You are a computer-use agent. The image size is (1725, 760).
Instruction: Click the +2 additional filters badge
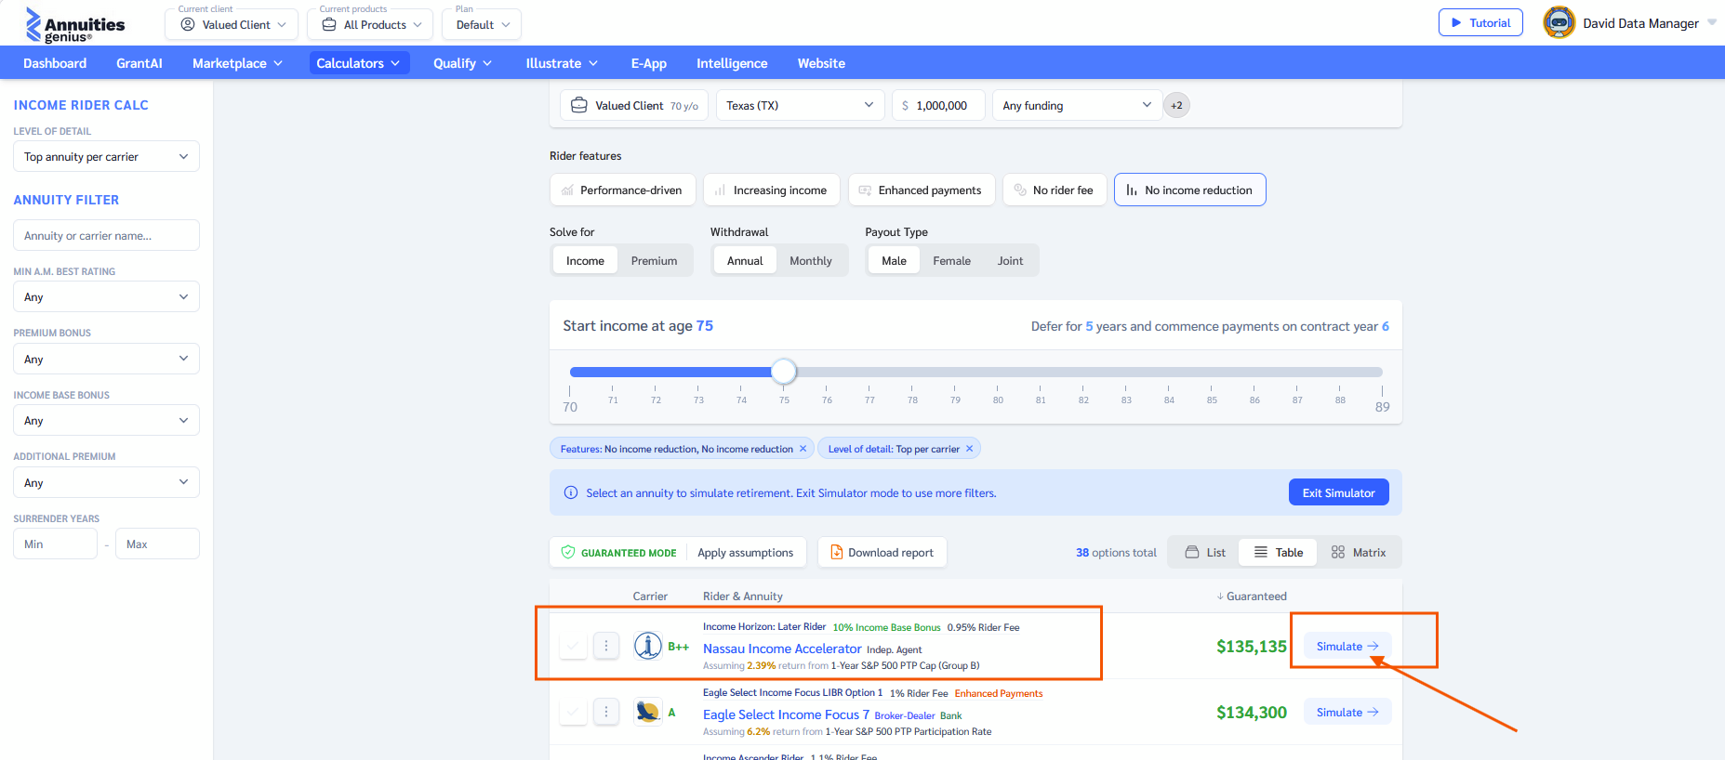click(1176, 106)
